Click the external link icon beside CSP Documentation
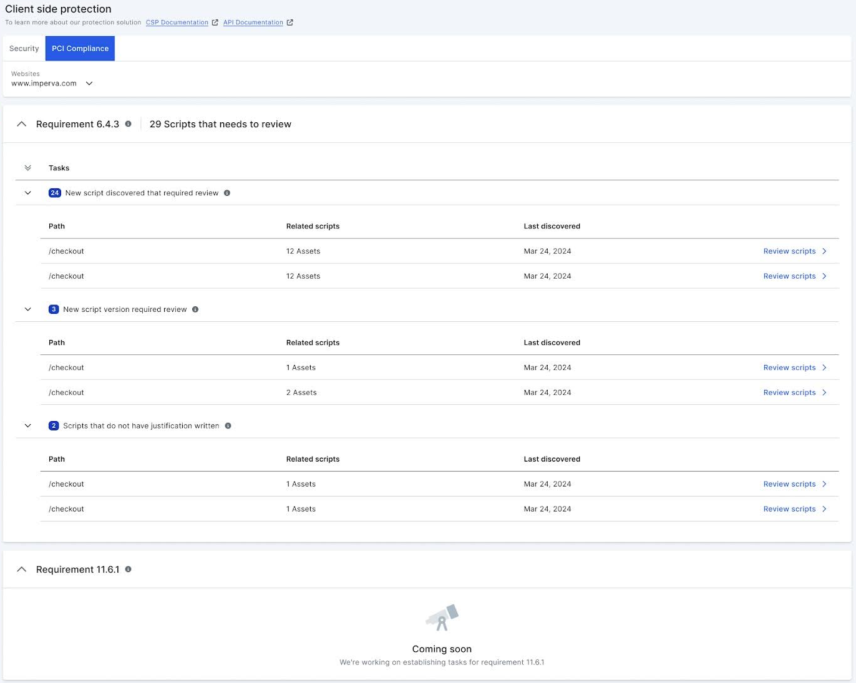Viewport: 856px width, 683px height. coord(215,22)
